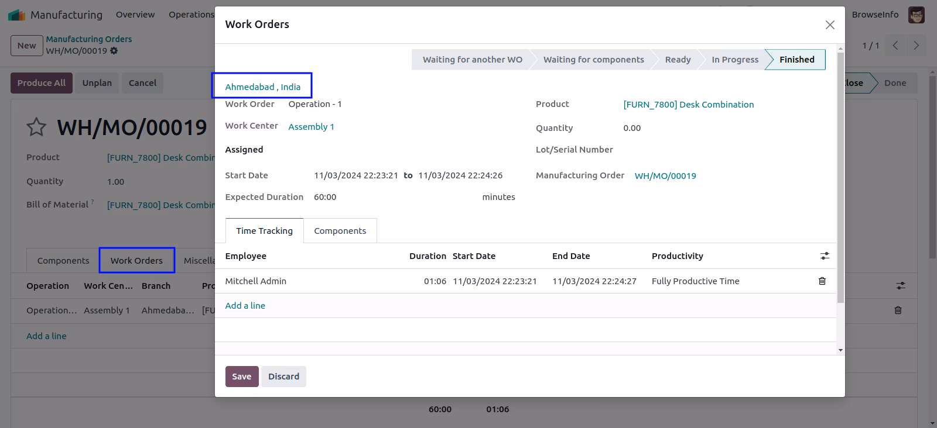Open the [FURN_7800] Desk Combination product link

(x=689, y=105)
